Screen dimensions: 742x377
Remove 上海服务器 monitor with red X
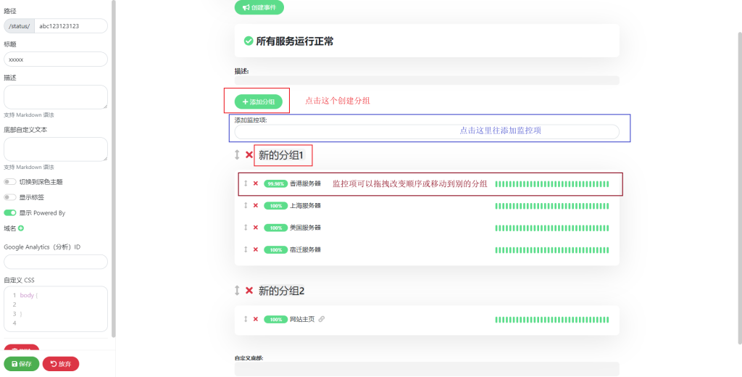click(256, 206)
